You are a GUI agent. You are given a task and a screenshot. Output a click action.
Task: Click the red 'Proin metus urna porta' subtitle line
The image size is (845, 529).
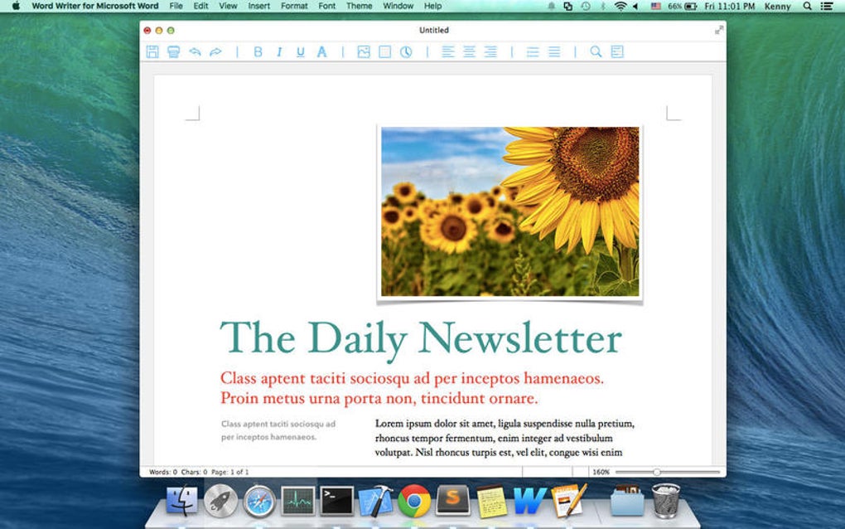click(379, 399)
